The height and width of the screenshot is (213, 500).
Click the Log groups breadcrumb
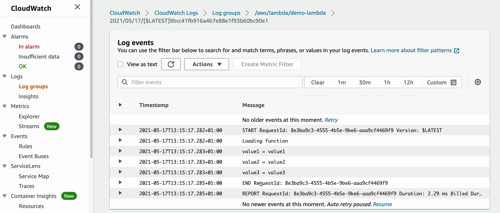(x=226, y=13)
